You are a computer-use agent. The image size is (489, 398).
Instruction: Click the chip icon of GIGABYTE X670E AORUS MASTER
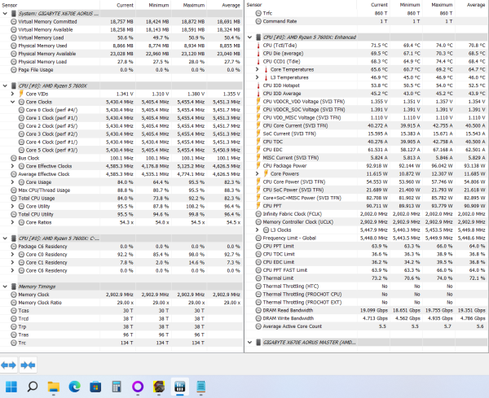258,343
